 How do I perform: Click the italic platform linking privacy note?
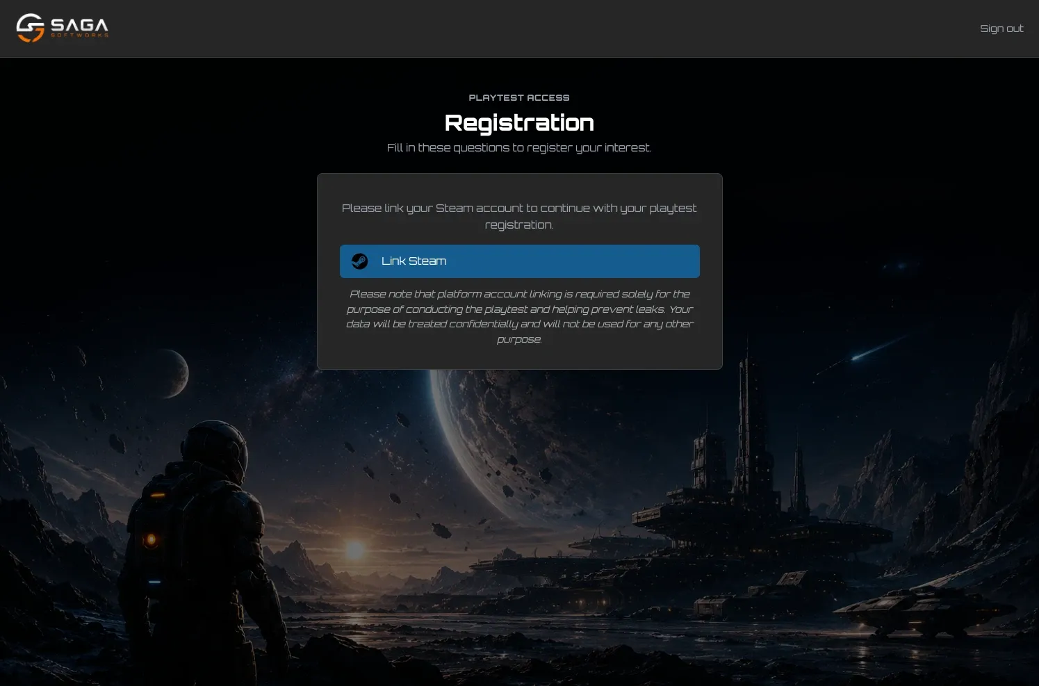pyautogui.click(x=519, y=316)
